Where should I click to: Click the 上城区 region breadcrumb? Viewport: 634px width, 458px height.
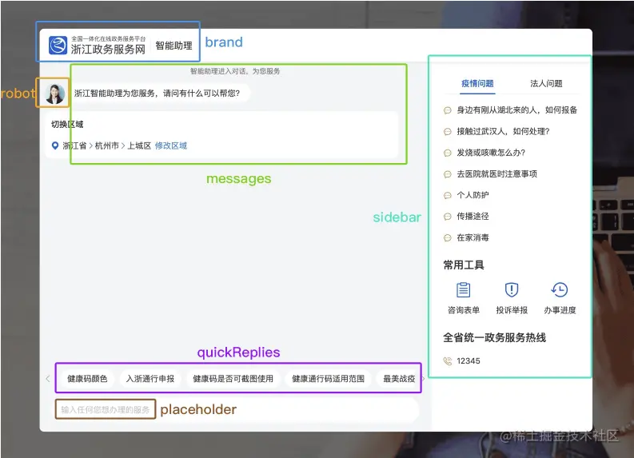coord(139,145)
